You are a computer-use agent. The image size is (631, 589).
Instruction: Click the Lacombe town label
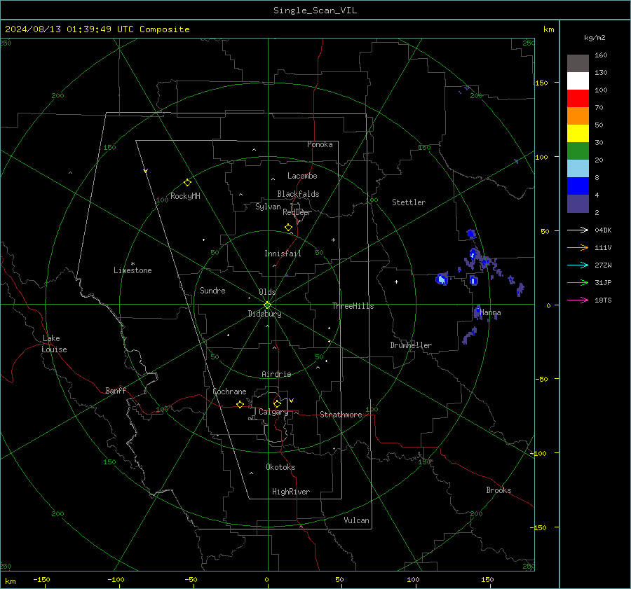[302, 176]
